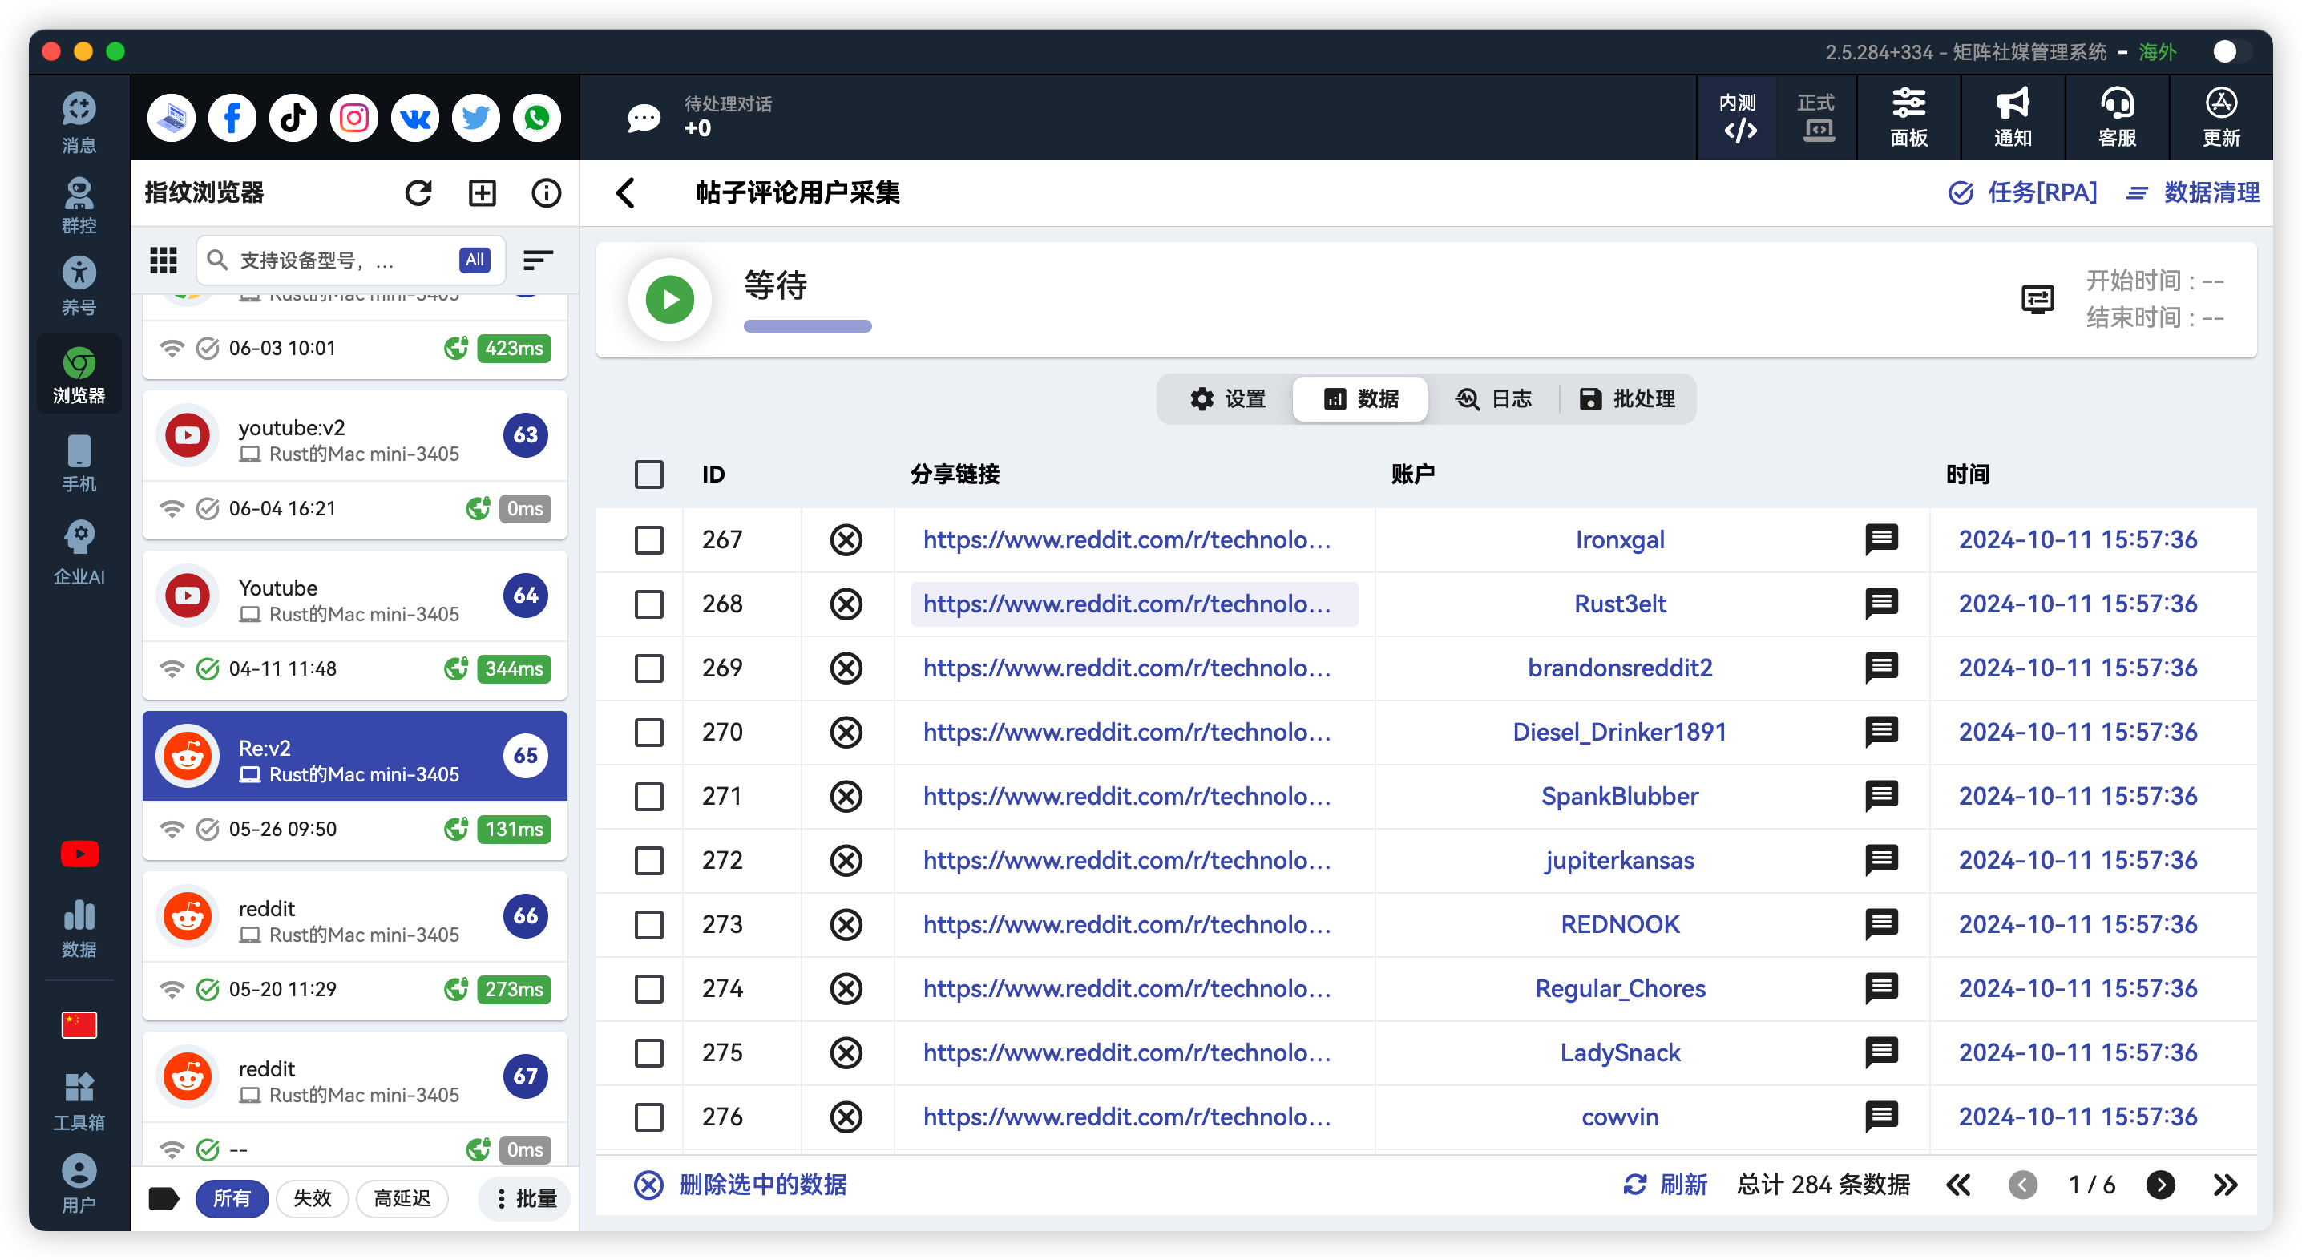
Task: Open the sort filter dropdown icon
Action: [x=538, y=260]
